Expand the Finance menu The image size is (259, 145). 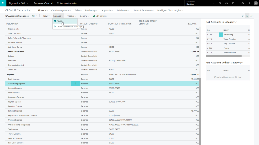tap(43, 10)
